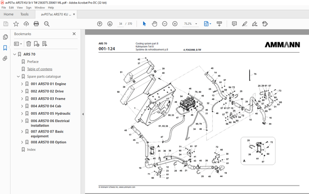The image size is (309, 194).
Task: Activate the Hand pan tool
Action: [154, 24]
